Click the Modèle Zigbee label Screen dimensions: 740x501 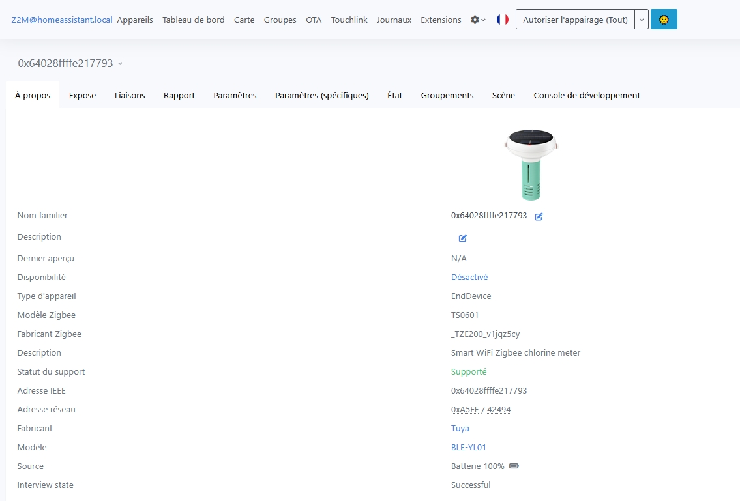click(x=46, y=315)
